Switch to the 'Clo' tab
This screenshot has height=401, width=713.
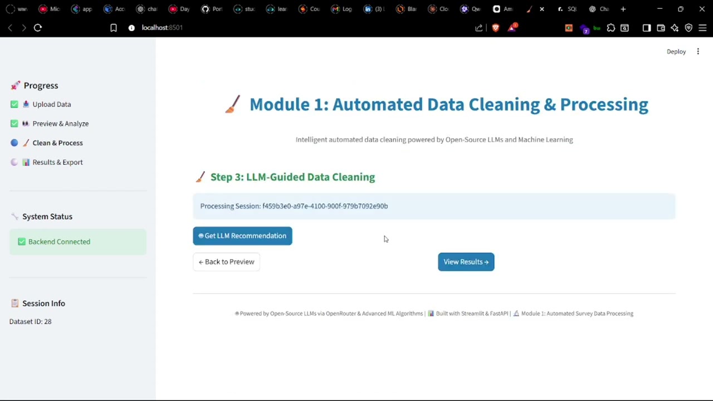(x=438, y=9)
